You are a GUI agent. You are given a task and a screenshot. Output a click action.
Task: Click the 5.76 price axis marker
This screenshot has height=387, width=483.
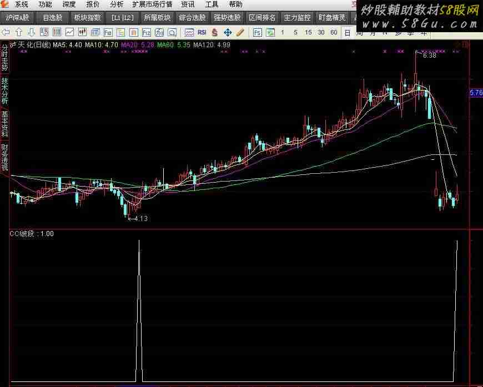coord(476,93)
